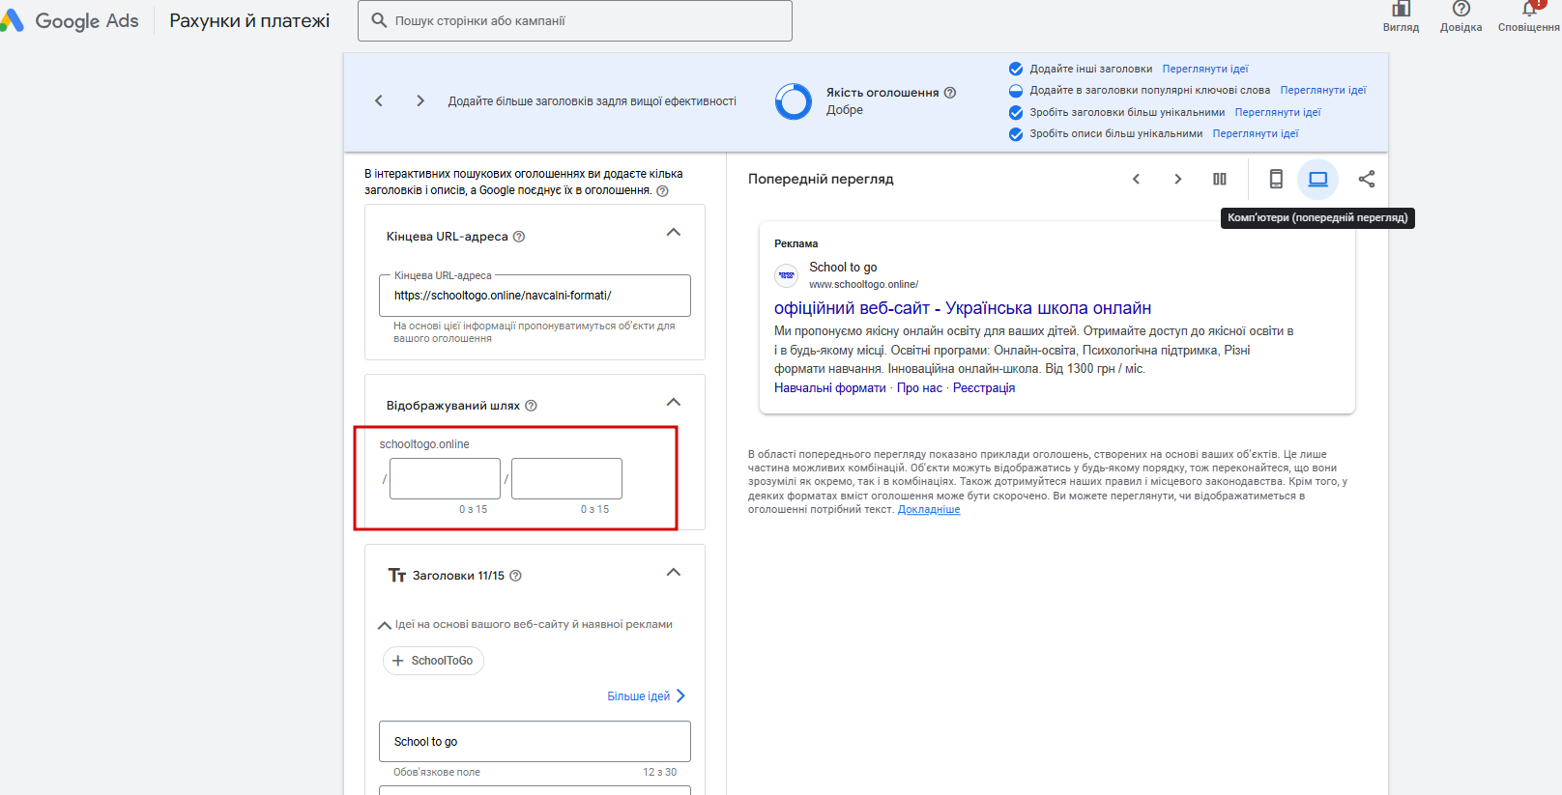The width and height of the screenshot is (1562, 795).
Task: Click Навчальні формати sitelink in preview
Action: [x=829, y=388]
